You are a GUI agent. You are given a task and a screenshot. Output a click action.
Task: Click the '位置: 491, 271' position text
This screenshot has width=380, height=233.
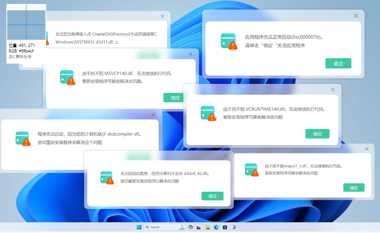[x=22, y=45]
